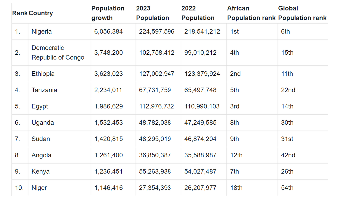Select the Tanzania country cell

point(44,90)
